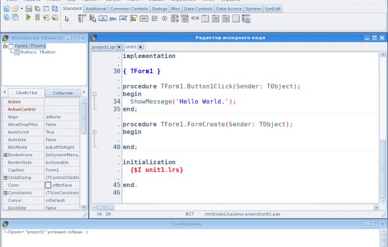The width and height of the screenshot is (388, 247).
Task: Select the TToggleBox component icon
Action: coord(144,18)
